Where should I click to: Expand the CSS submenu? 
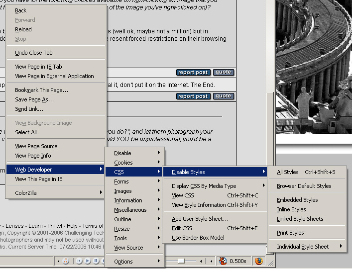coord(134,172)
